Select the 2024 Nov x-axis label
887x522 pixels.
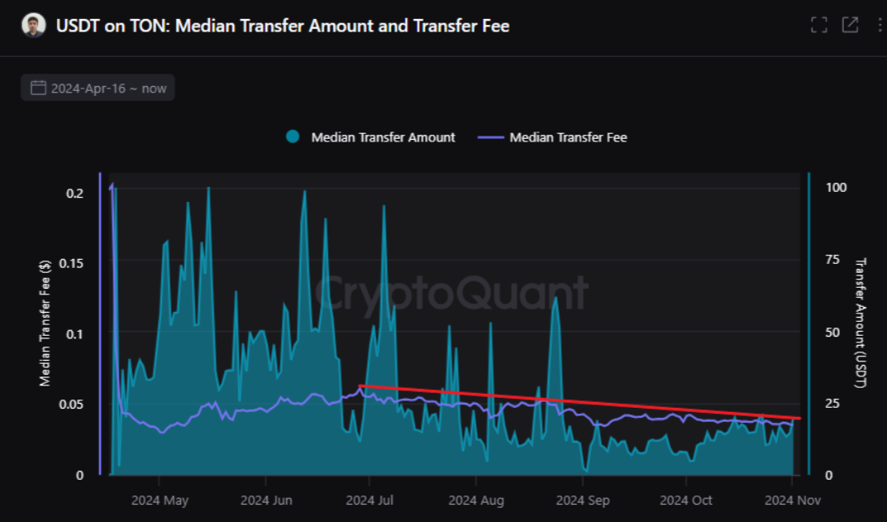click(792, 500)
